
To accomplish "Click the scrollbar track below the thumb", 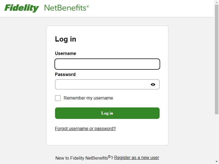I will point(217,137).
